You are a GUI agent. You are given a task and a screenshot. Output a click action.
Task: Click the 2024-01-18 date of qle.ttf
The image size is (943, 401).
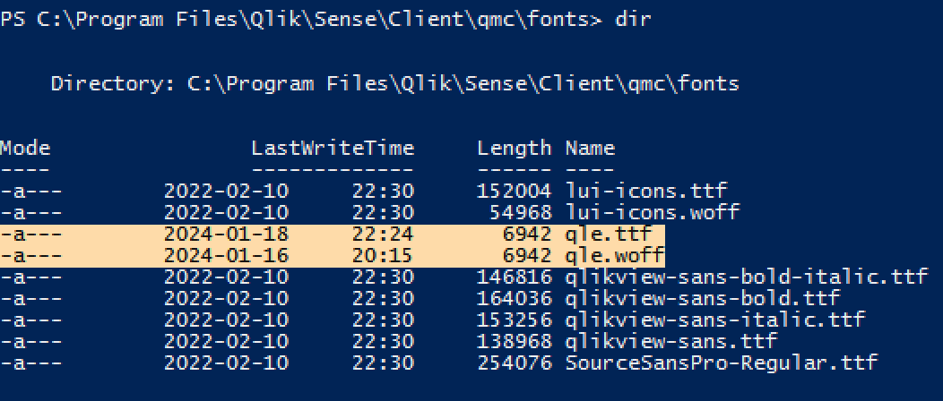(226, 234)
